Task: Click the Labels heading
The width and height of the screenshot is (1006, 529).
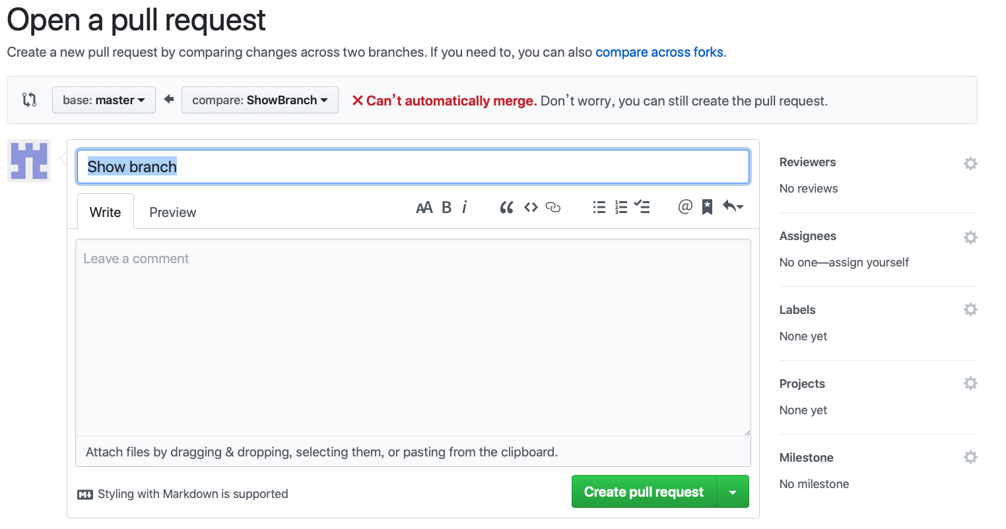Action: tap(797, 310)
